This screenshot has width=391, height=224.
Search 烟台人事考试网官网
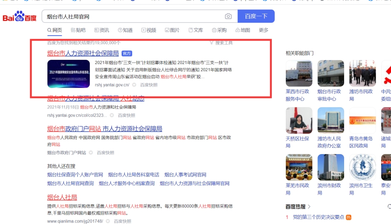coord(185,175)
